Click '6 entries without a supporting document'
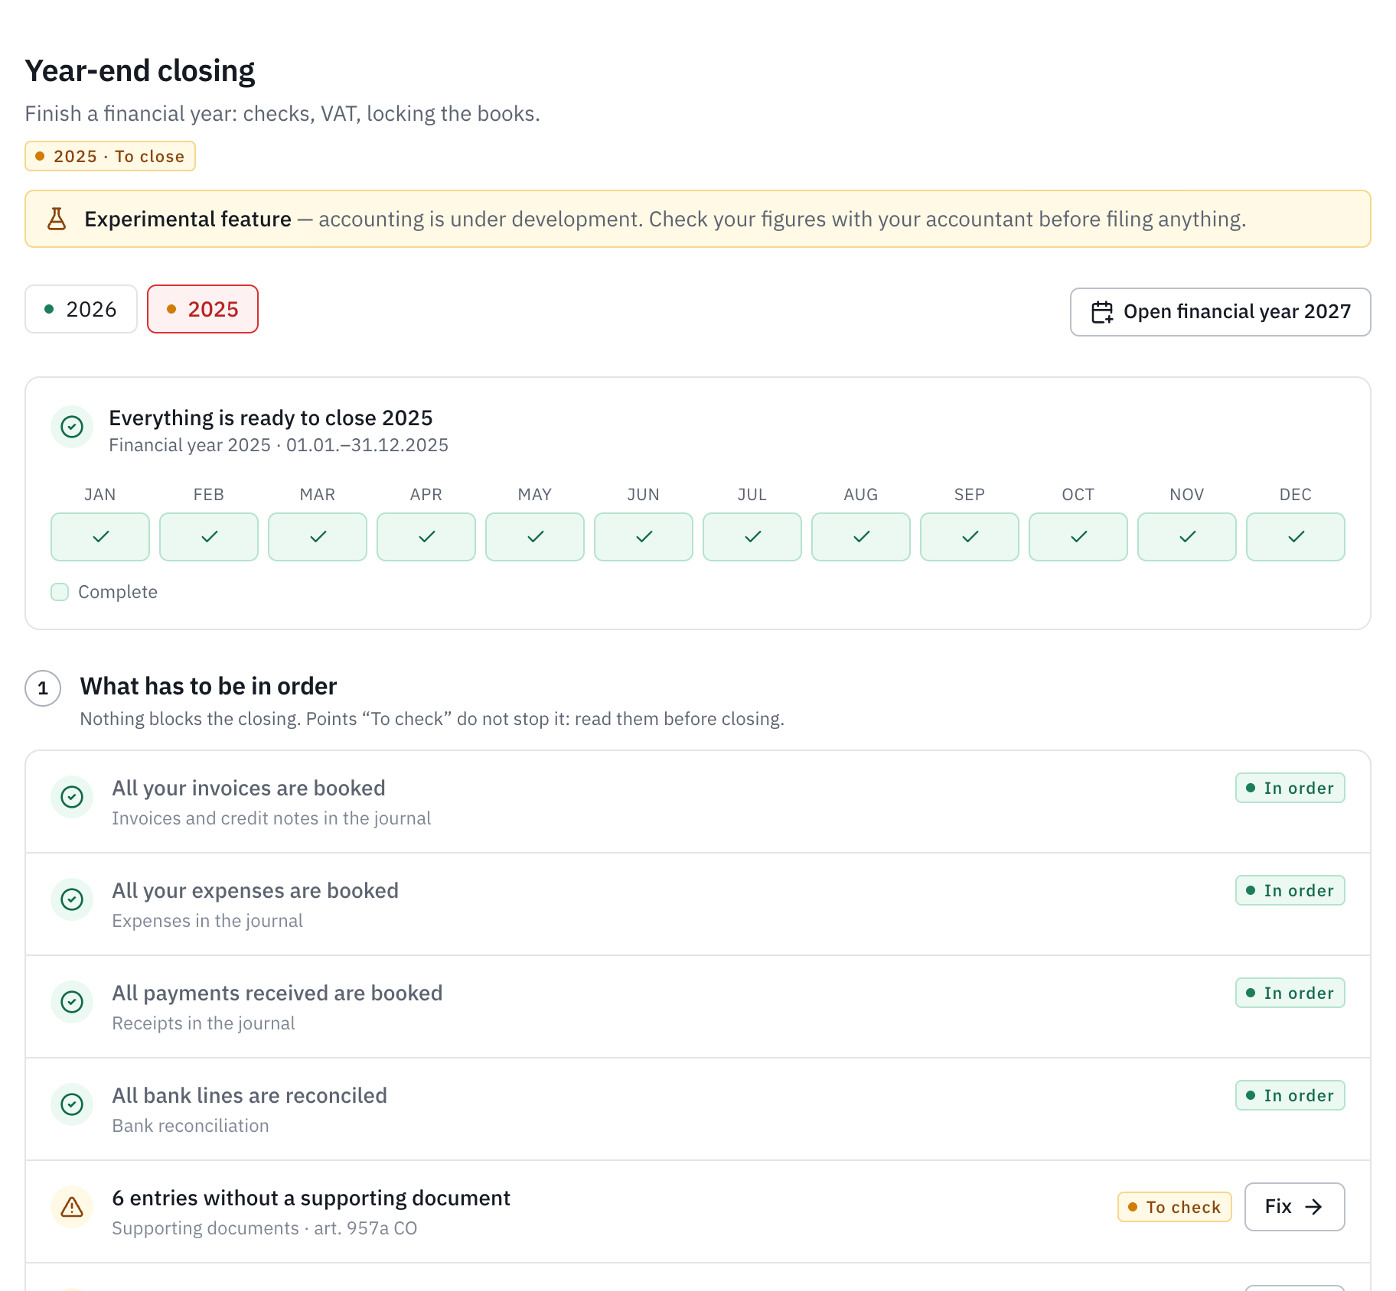This screenshot has height=1291, width=1396. [311, 1198]
